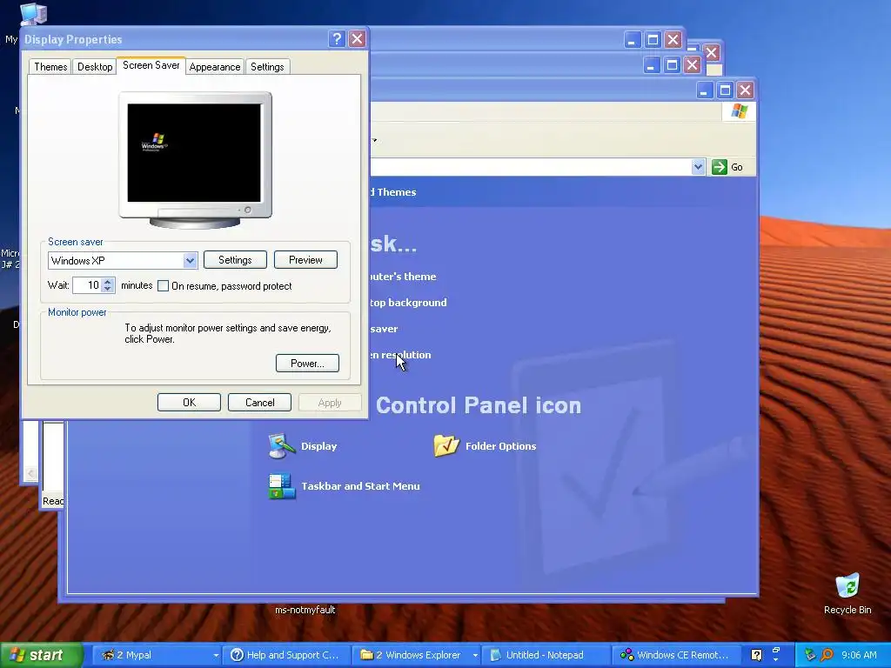The width and height of the screenshot is (891, 668).
Task: Expand the Mypal taskbar group arrow
Action: pos(216,655)
